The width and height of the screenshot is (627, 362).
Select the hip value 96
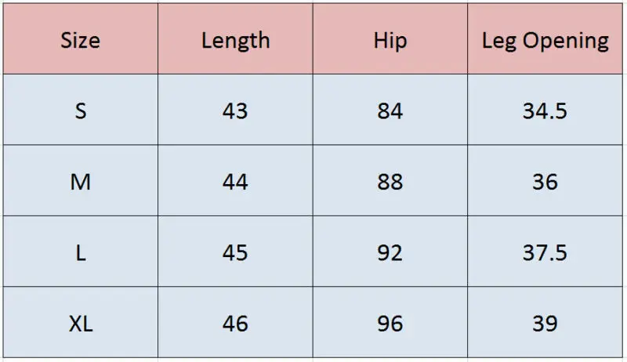[x=390, y=323]
